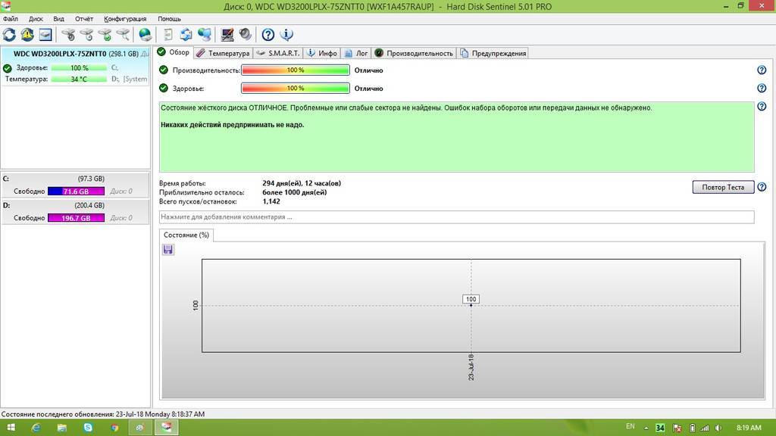This screenshot has width=776, height=436.
Task: Open the Файл menu
Action: click(x=11, y=19)
